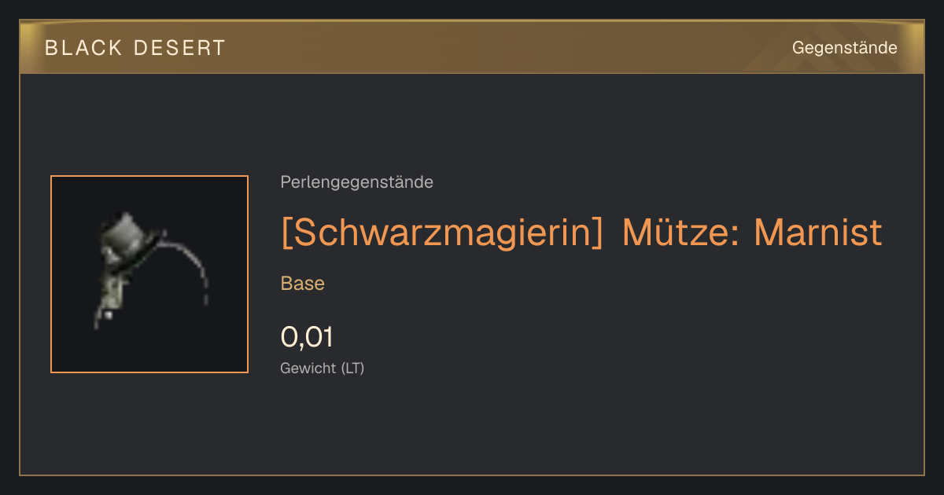Click the [Schwarzmagierin] class tag
The image size is (944, 495).
pos(442,232)
